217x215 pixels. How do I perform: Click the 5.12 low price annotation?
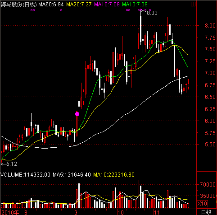12,164
